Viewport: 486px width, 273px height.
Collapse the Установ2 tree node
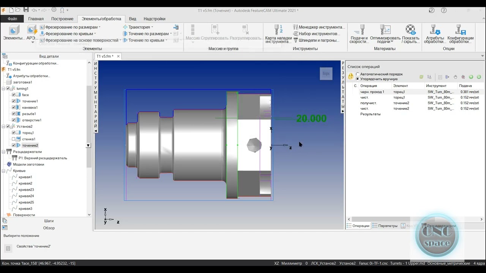(x=3, y=127)
